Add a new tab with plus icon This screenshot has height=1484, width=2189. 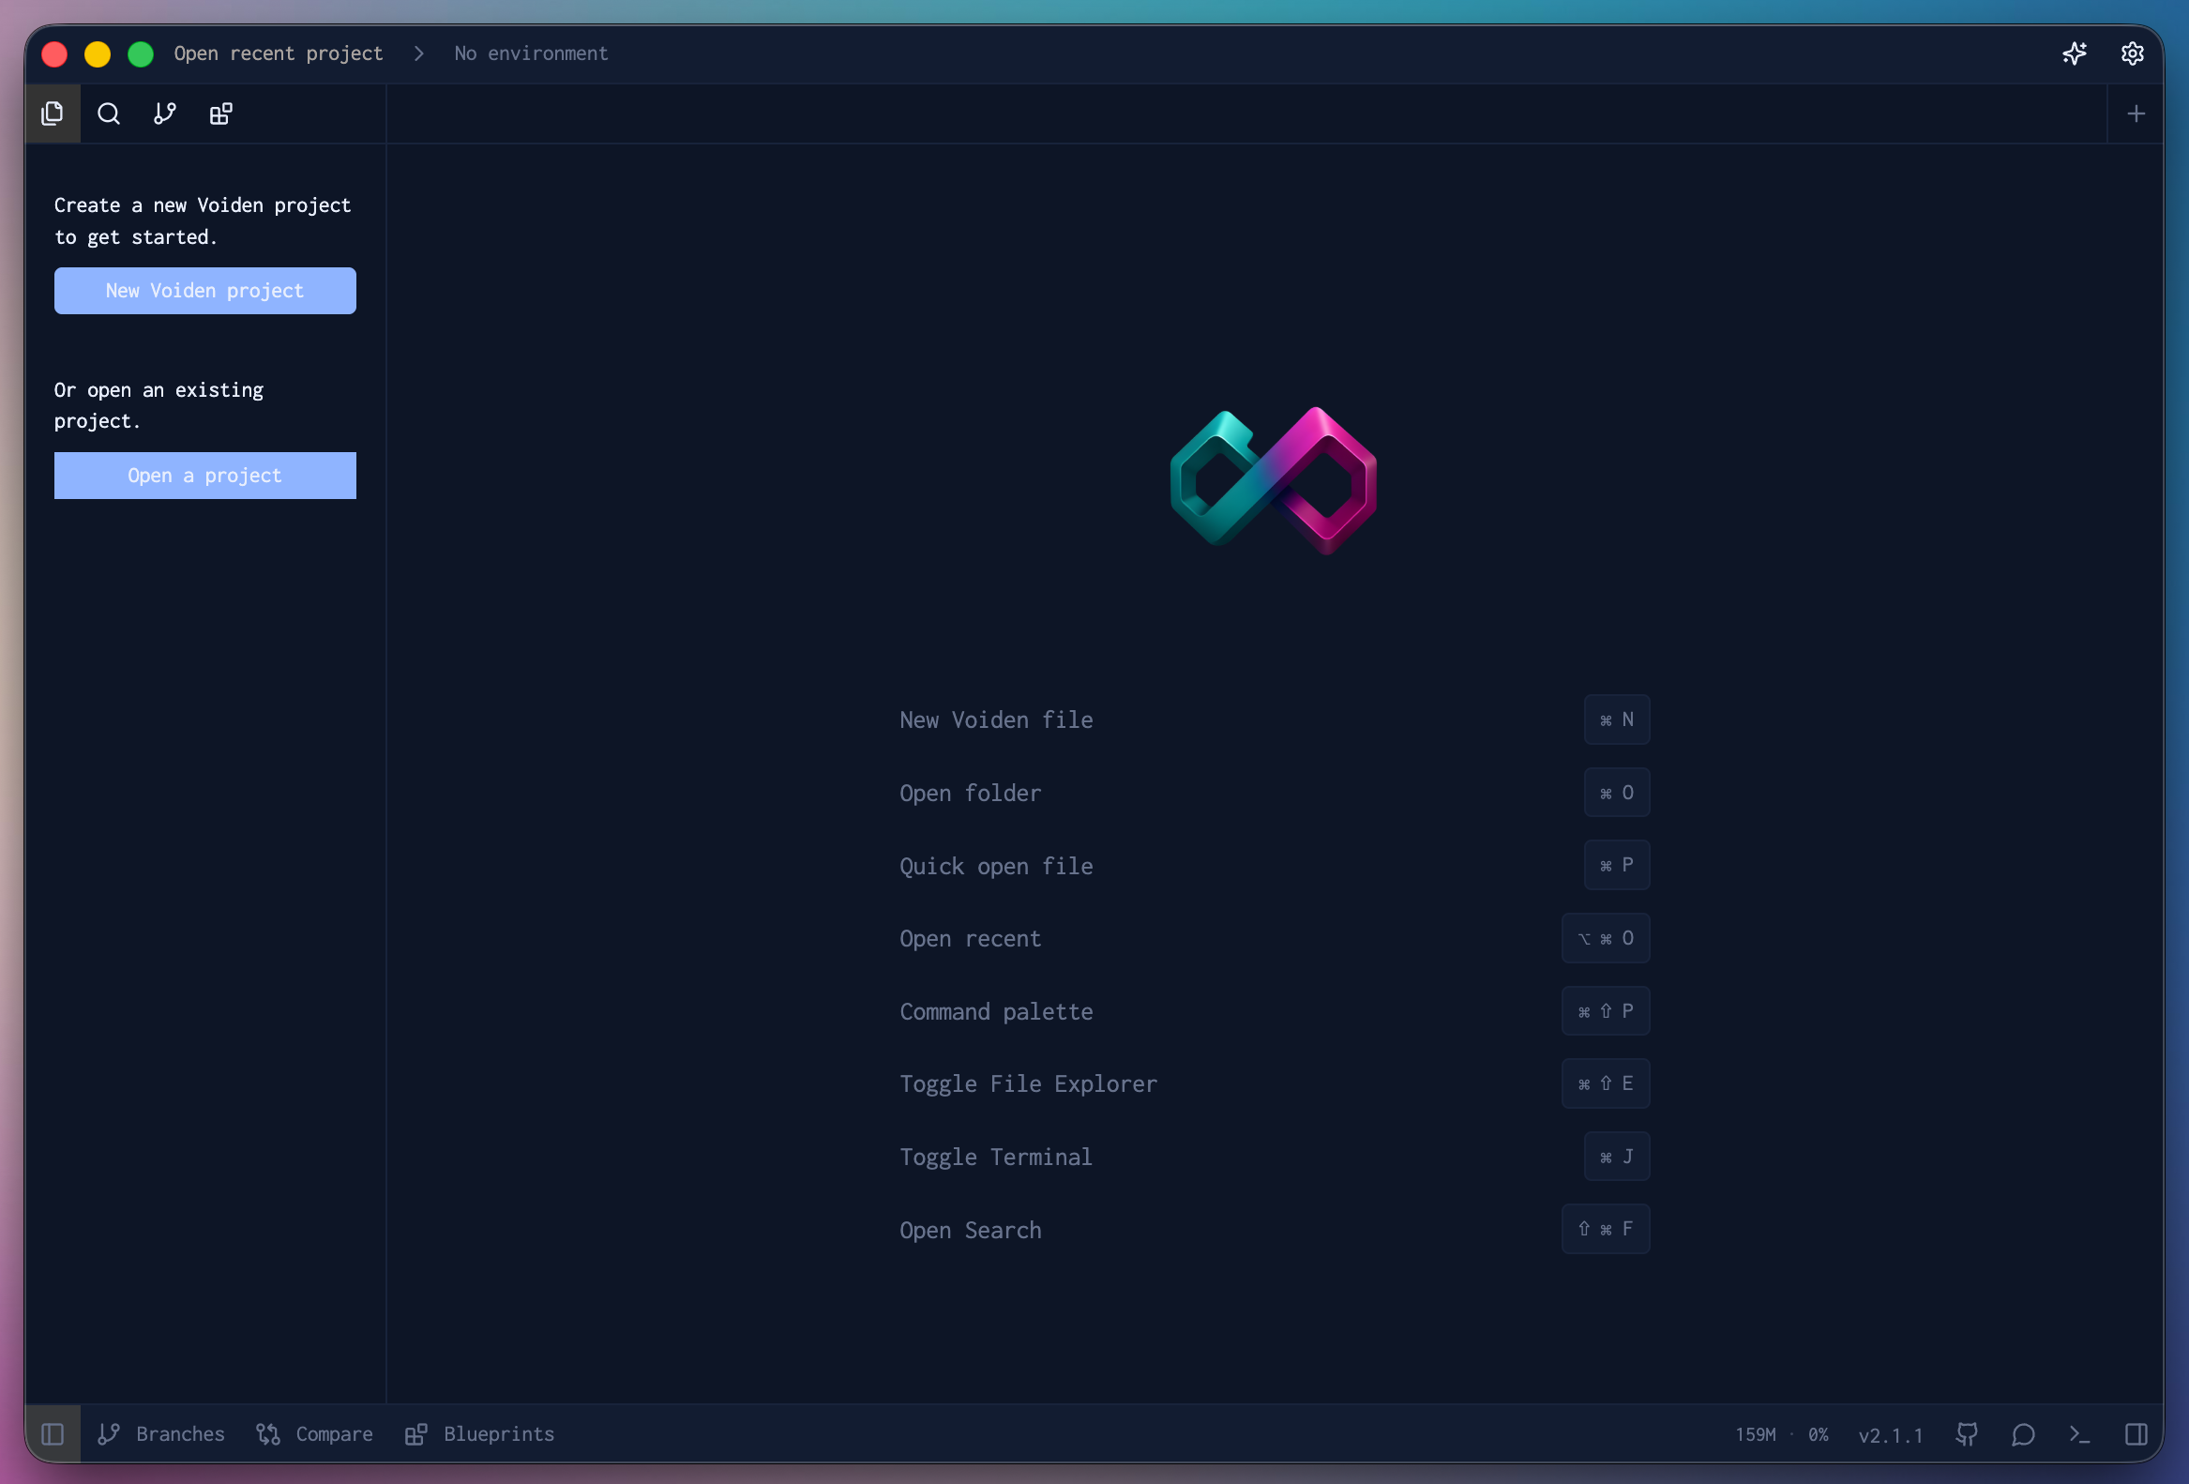(x=2136, y=114)
